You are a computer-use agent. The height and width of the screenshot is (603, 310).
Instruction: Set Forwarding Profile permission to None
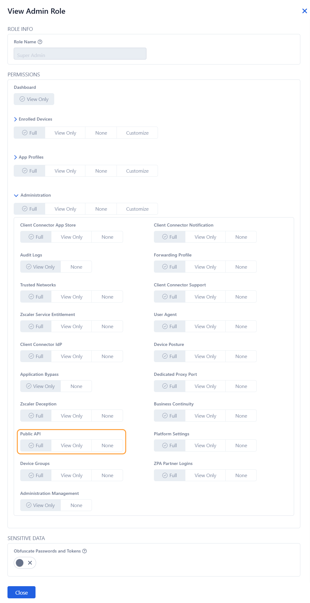241,267
